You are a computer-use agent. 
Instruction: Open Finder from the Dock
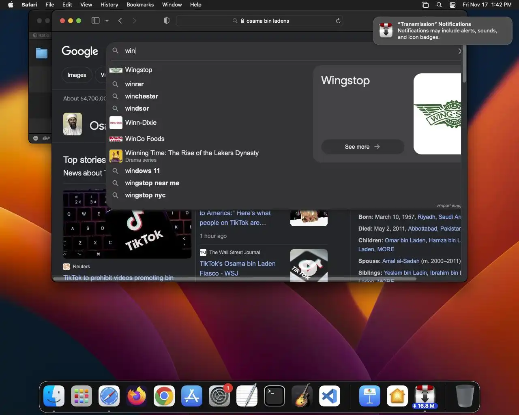[x=54, y=396]
